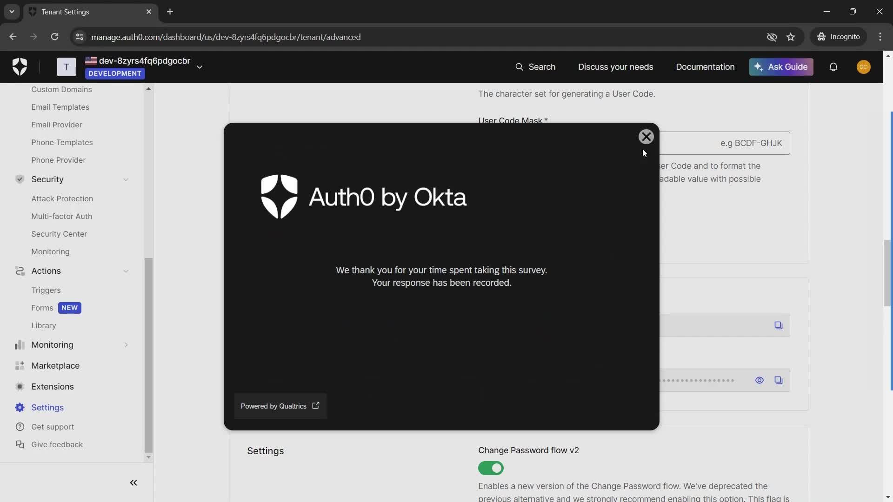Screen dimensions: 893x502
Task: Open Forms in sidebar
Action: click(x=42, y=308)
